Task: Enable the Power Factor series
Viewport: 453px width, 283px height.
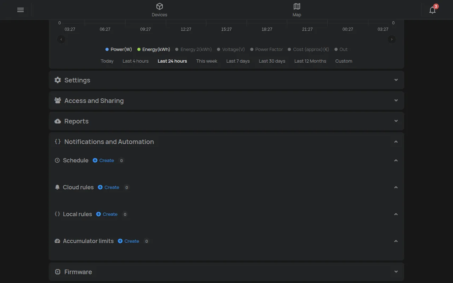Action: point(266,50)
